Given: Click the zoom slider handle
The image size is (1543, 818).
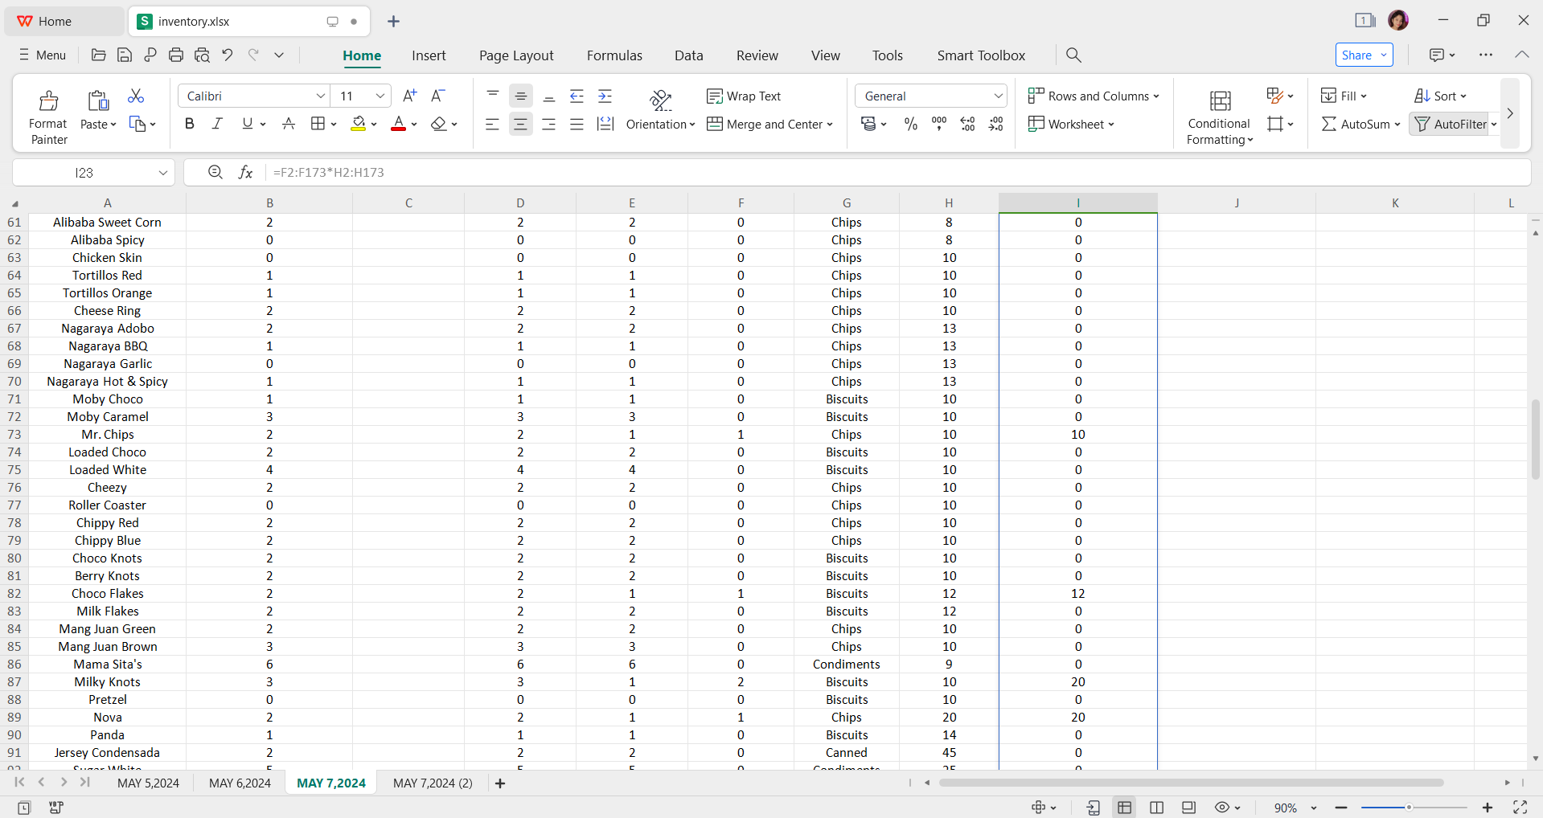Looking at the screenshot, I should [1409, 808].
